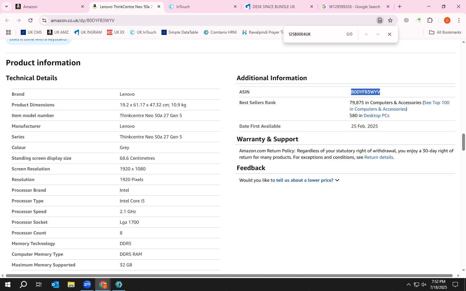Screen dimensions: 466x291
Task: Open the Chrome profile avatar
Action: [x=447, y=20]
